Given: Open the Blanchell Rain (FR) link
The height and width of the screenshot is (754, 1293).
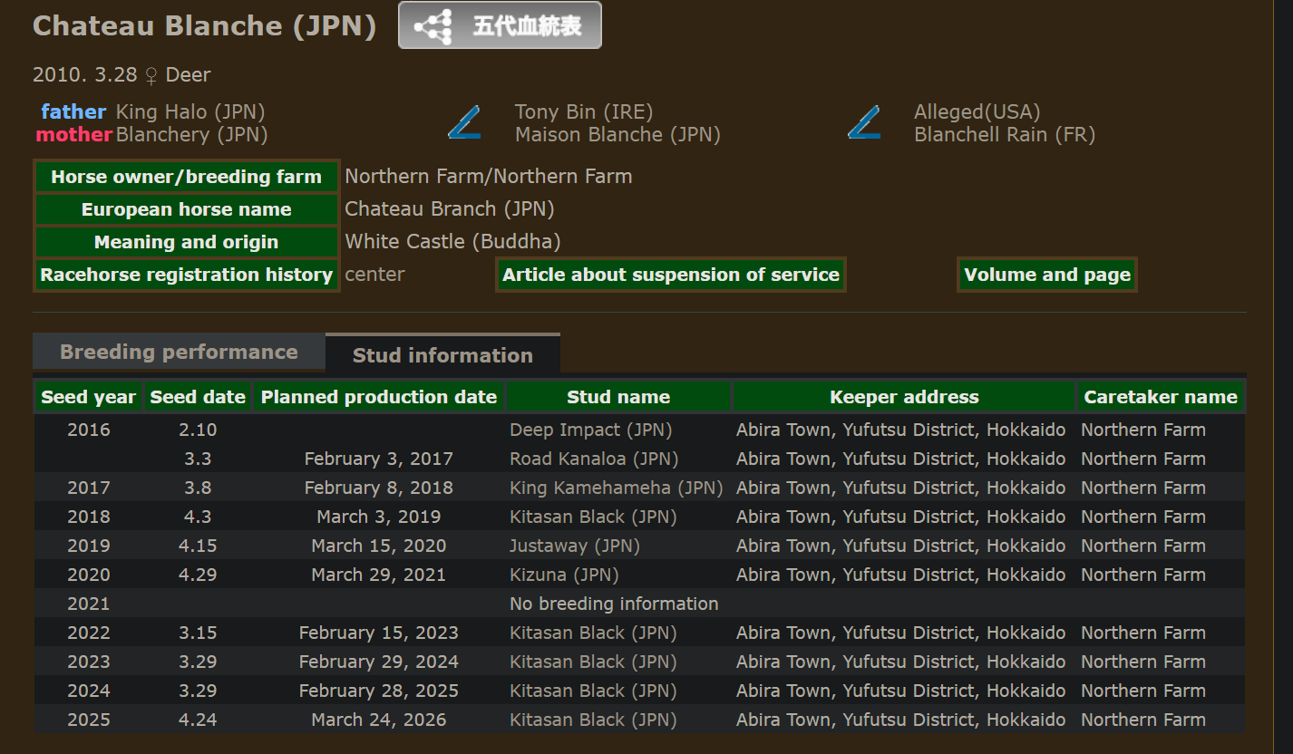Looking at the screenshot, I should (1005, 134).
